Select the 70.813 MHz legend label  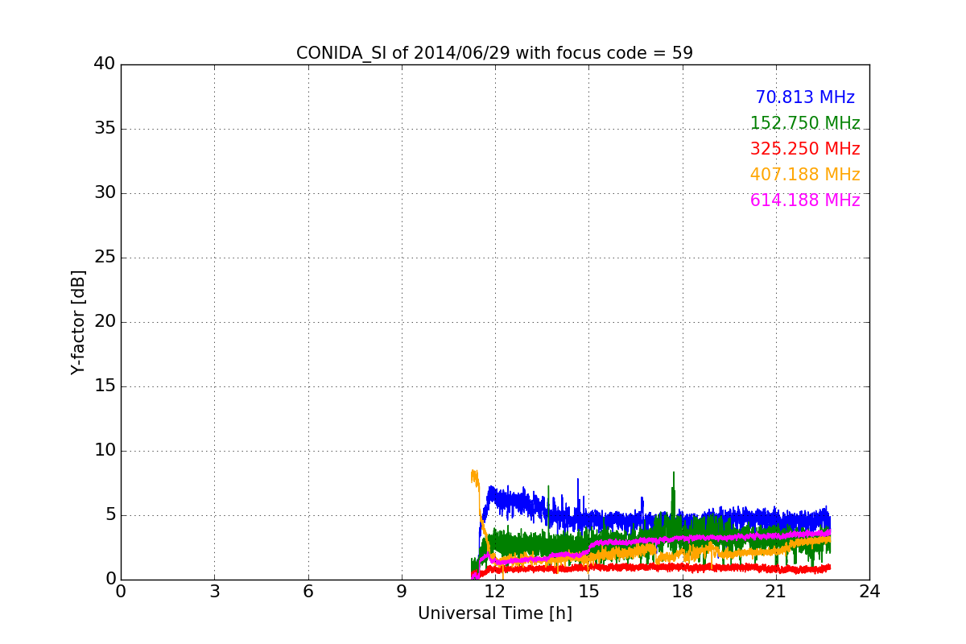pyautogui.click(x=805, y=97)
